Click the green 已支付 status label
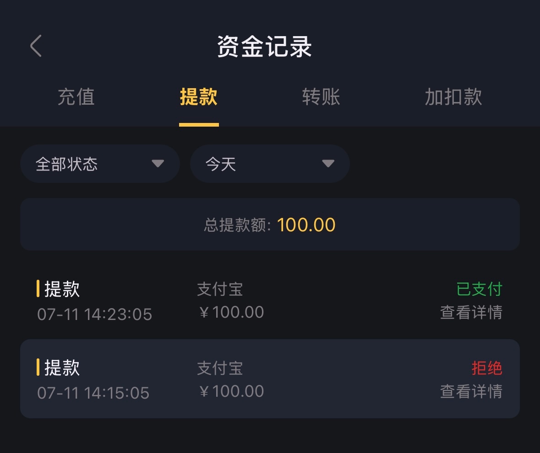 [480, 289]
